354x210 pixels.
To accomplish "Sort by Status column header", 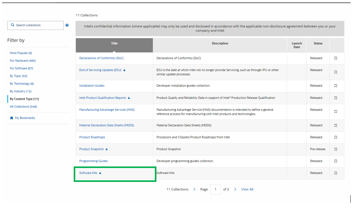I will pyautogui.click(x=318, y=45).
